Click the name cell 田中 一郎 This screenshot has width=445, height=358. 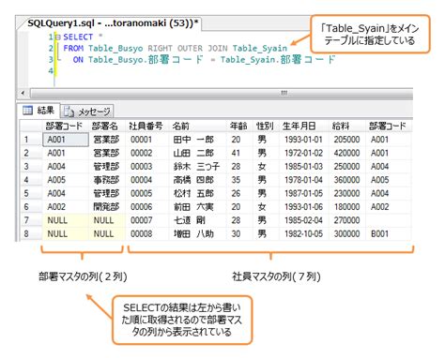198,140
